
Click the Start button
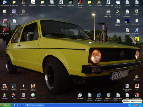[x=6, y=105]
